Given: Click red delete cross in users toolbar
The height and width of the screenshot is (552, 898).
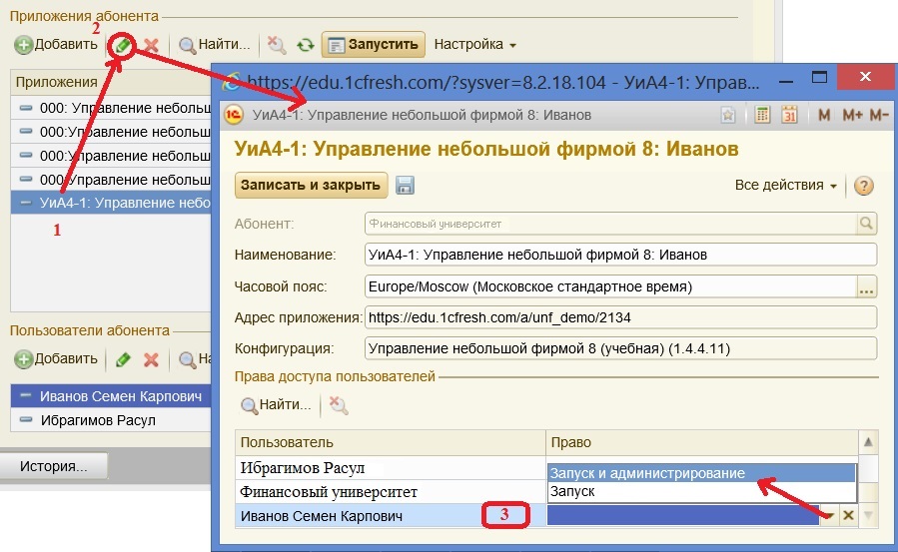Looking at the screenshot, I should pyautogui.click(x=151, y=359).
